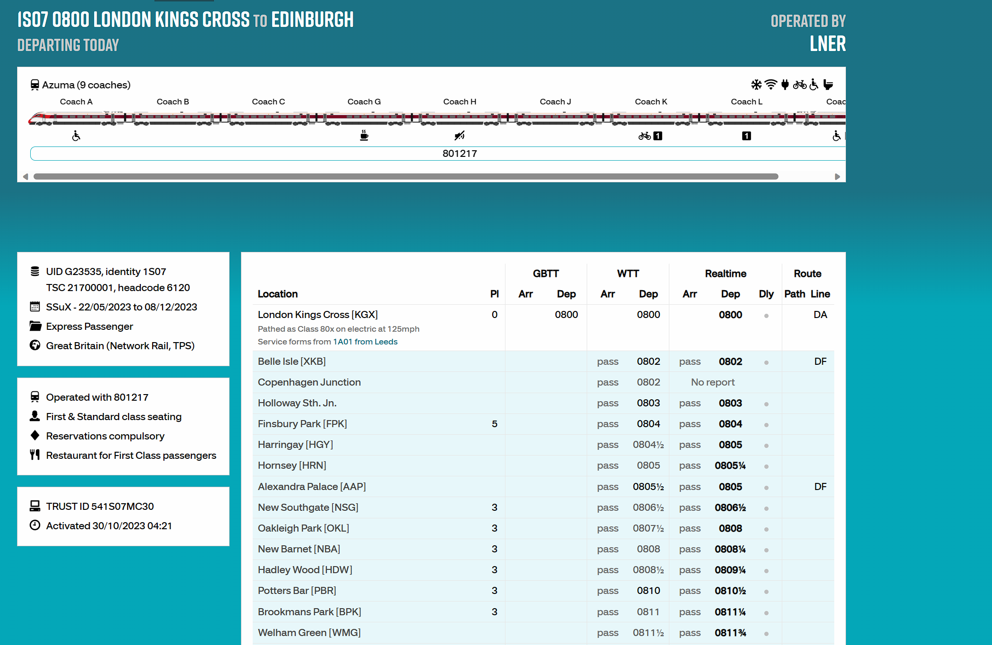The image size is (992, 645).
Task: Click the Belle Isle [XKB] location
Action: tap(291, 361)
